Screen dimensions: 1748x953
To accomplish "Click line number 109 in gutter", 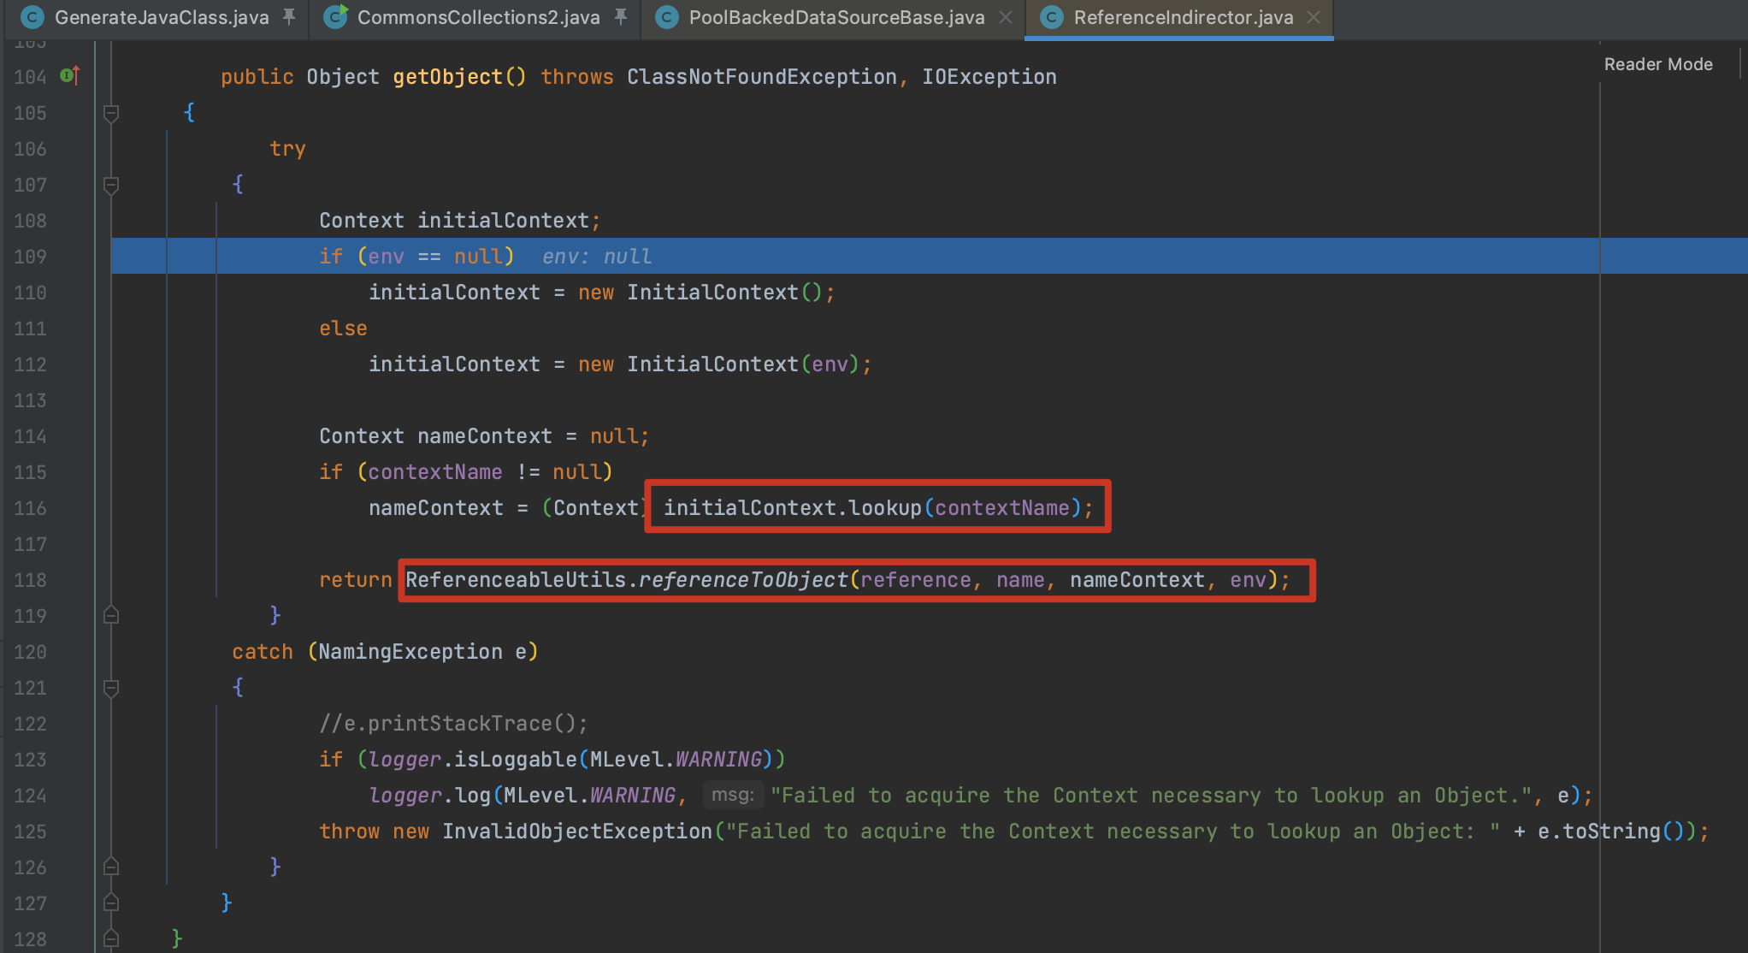I will tap(30, 257).
